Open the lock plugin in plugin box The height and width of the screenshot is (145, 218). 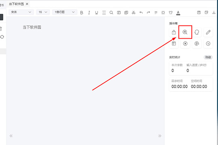click(174, 32)
